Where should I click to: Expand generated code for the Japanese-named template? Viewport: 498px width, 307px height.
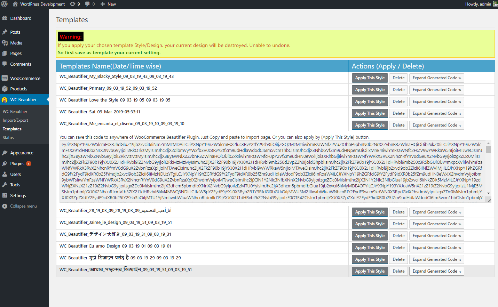click(x=437, y=236)
